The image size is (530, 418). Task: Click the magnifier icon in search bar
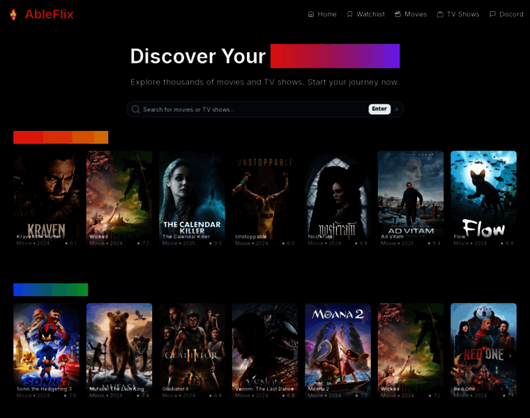(x=135, y=109)
